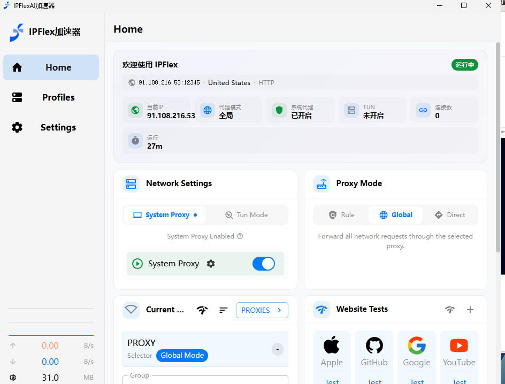This screenshot has width=505, height=384.
Task: Click the traffic graph in sidebar
Action: click(x=51, y=322)
